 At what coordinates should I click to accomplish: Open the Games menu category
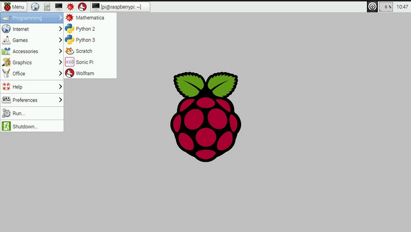(32, 40)
